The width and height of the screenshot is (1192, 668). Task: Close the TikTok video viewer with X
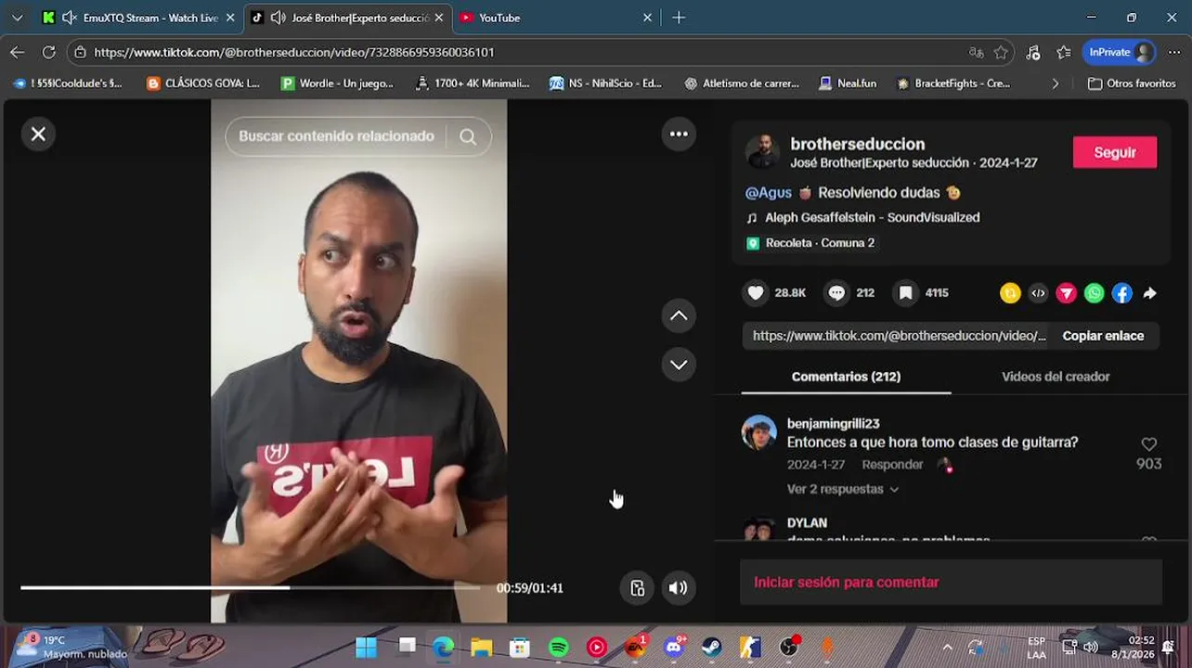point(38,135)
